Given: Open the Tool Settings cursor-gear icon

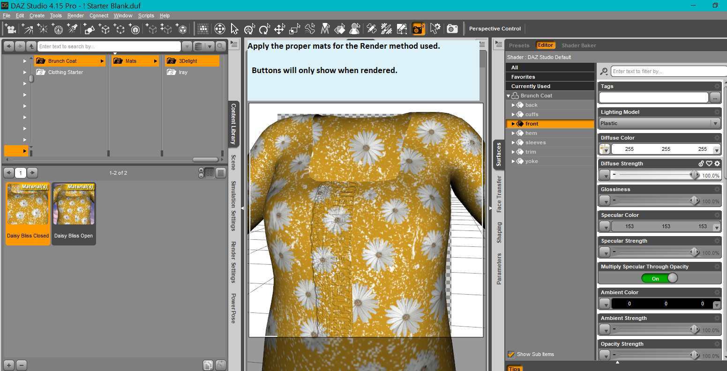Looking at the screenshot, I should pos(435,29).
